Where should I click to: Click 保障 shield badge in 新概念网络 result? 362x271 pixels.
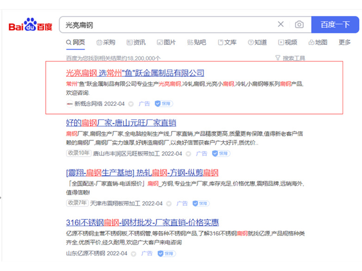pyautogui.click(x=164, y=104)
